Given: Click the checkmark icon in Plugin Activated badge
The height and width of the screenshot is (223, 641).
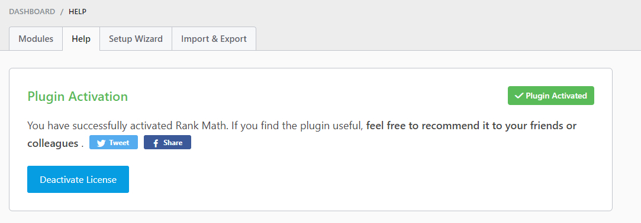Looking at the screenshot, I should point(519,96).
